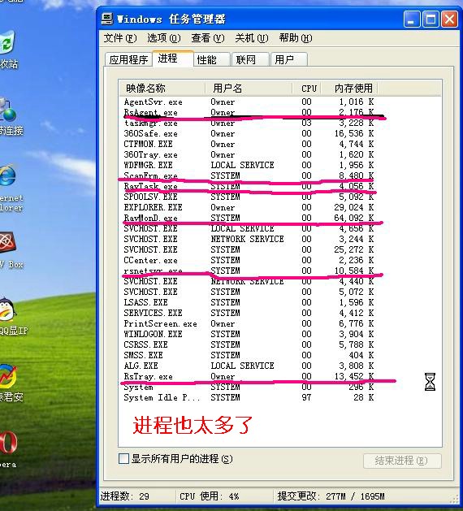The width and height of the screenshot is (463, 511).
Task: Maximize the Task Manager window
Action: (431, 19)
